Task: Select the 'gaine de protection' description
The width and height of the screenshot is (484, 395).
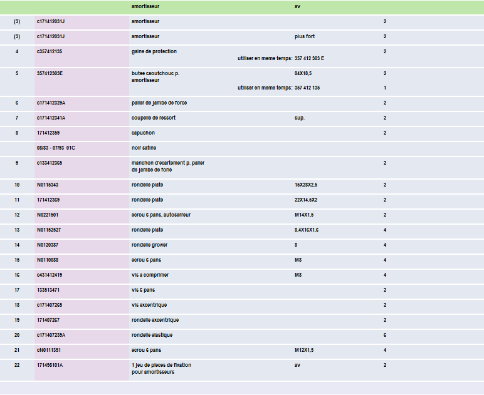Action: coord(154,51)
